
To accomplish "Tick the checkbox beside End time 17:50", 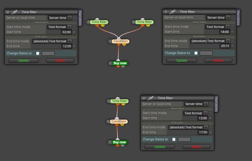I will [x=211, y=132].
